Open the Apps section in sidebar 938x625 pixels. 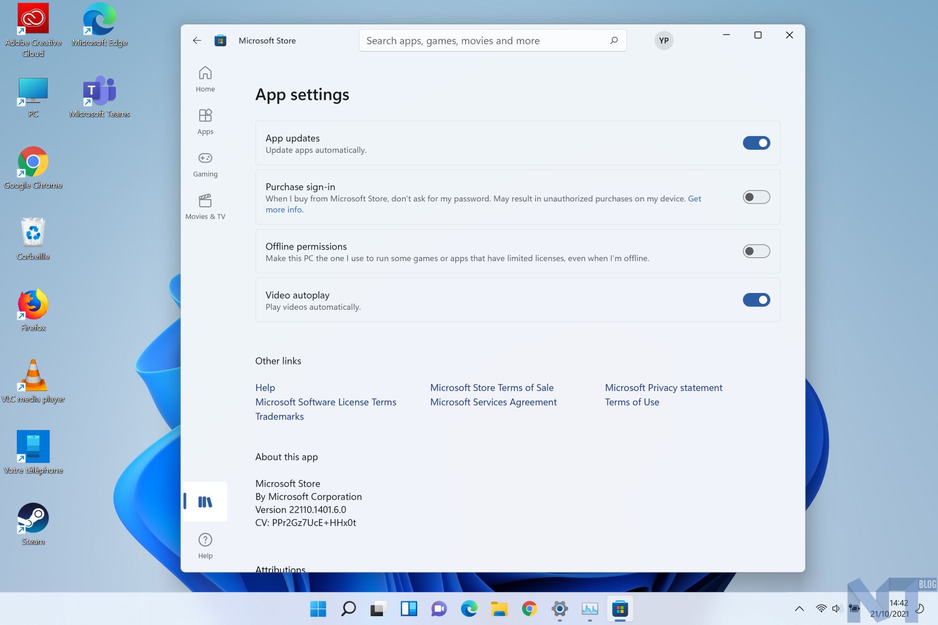205,121
